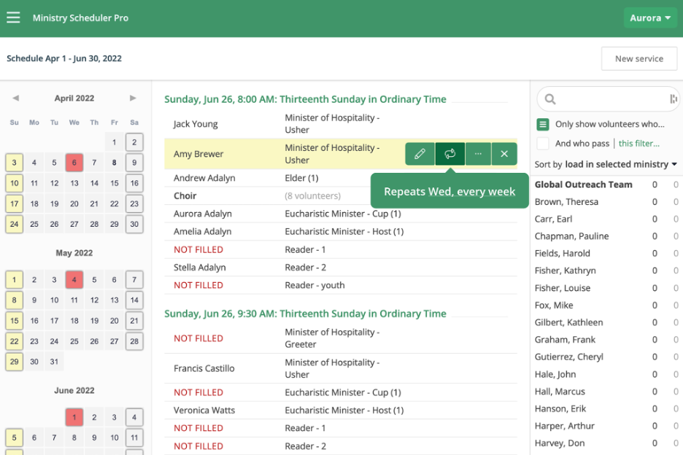Image resolution: width=683 pixels, height=455 pixels.
Task: Check the 'And who pass' filter checkbox
Action: (543, 143)
